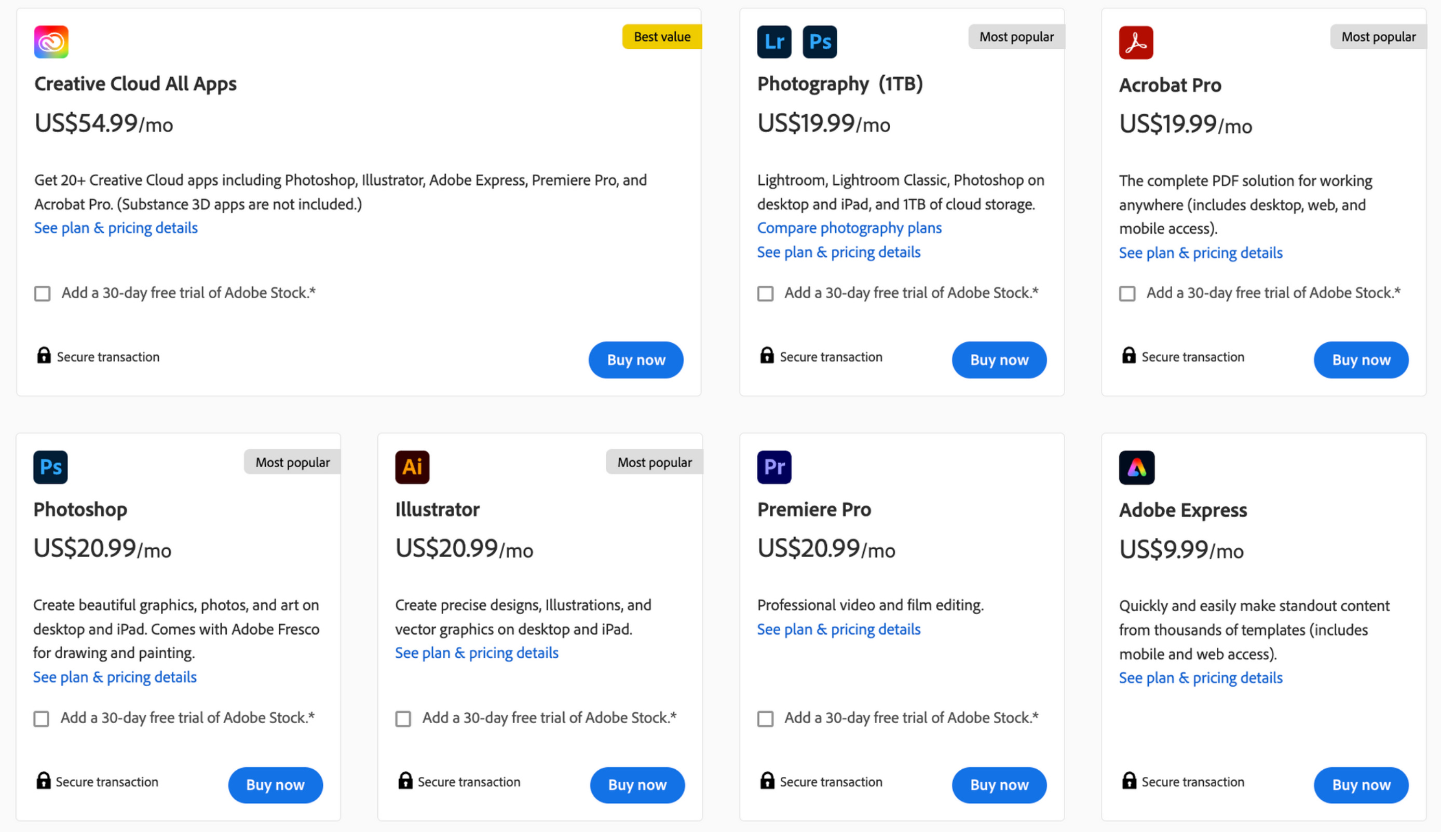Buy the Adobe Express plan now

pyautogui.click(x=1361, y=785)
